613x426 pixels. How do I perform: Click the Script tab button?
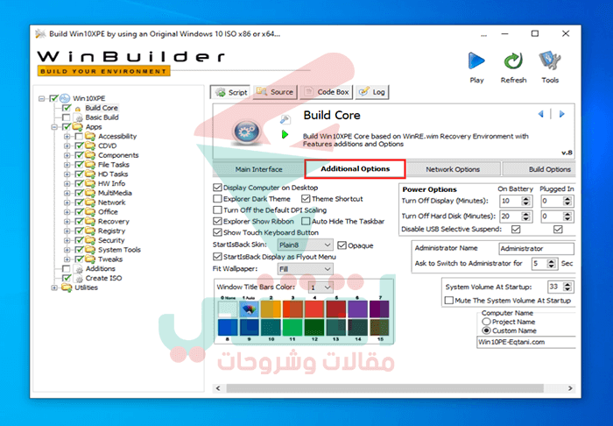[231, 92]
